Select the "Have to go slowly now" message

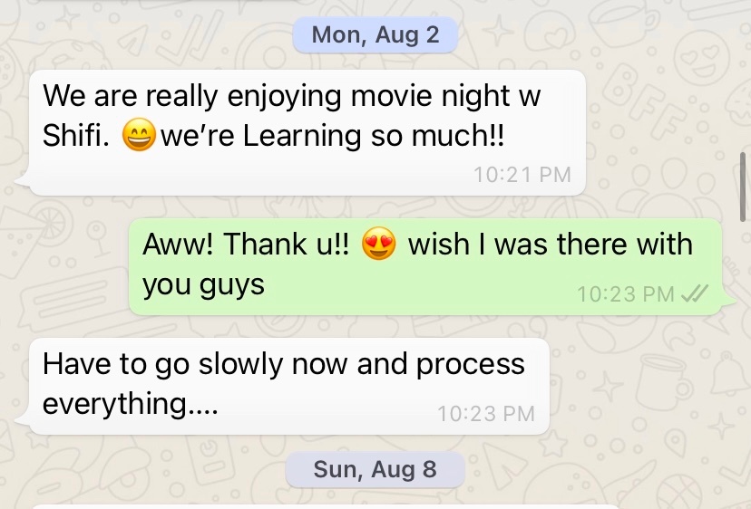tap(288, 386)
